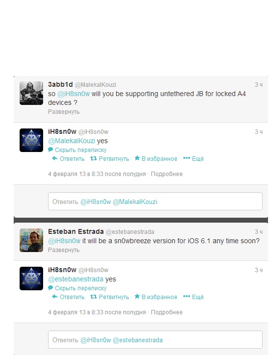269x355 pixels.
Task: Open 3abb1d's guitar profile picture
Action: [x=31, y=93]
